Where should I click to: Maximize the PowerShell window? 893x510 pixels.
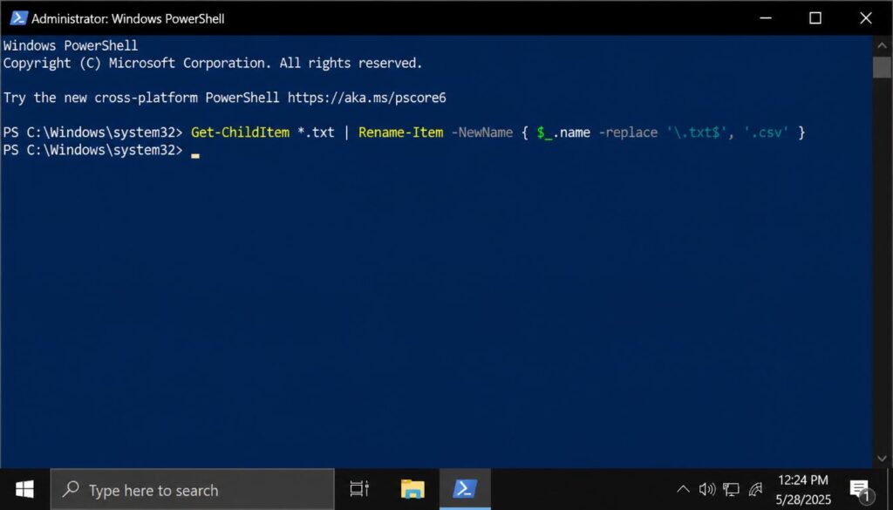(x=815, y=18)
